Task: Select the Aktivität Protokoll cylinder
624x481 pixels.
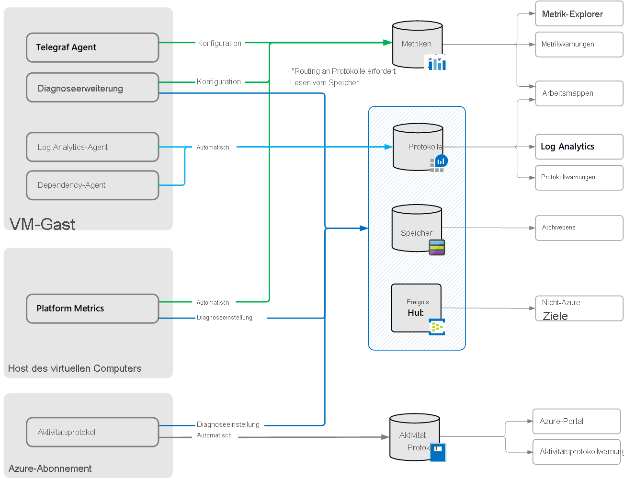Action: (x=414, y=437)
